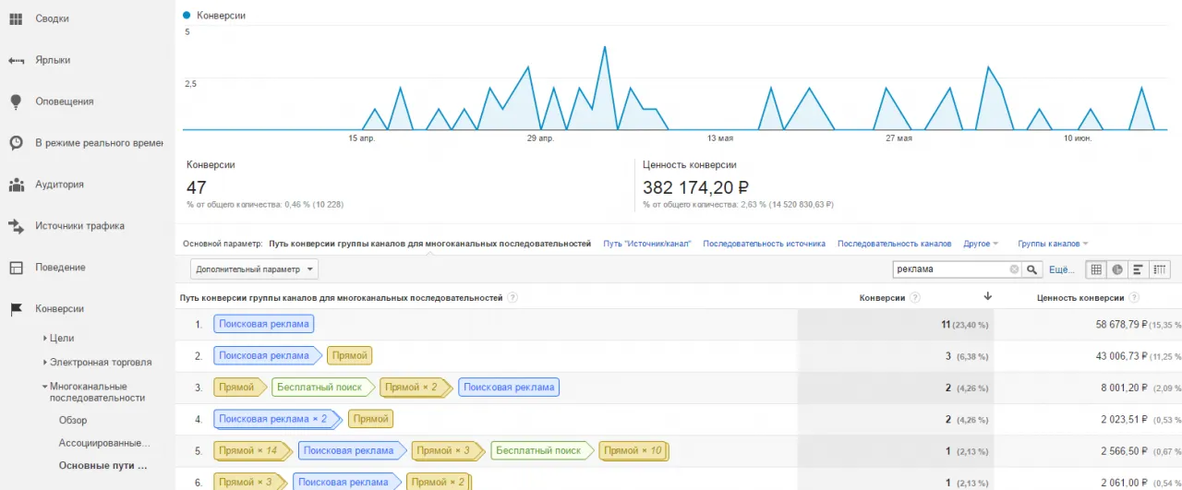Open help for Ценность конверсии column
1182x490 pixels.
tap(1133, 298)
